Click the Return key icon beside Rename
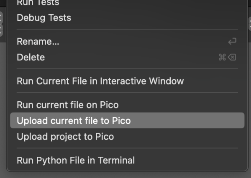This screenshot has height=178, width=251. coord(232,42)
